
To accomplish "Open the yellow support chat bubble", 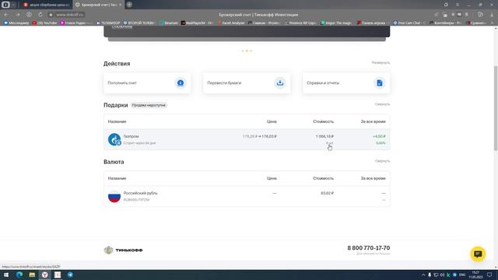I will pyautogui.click(x=478, y=254).
